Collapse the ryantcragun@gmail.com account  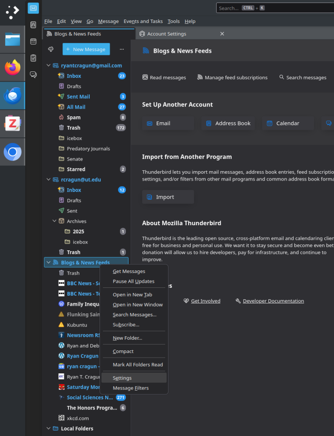coord(48,66)
